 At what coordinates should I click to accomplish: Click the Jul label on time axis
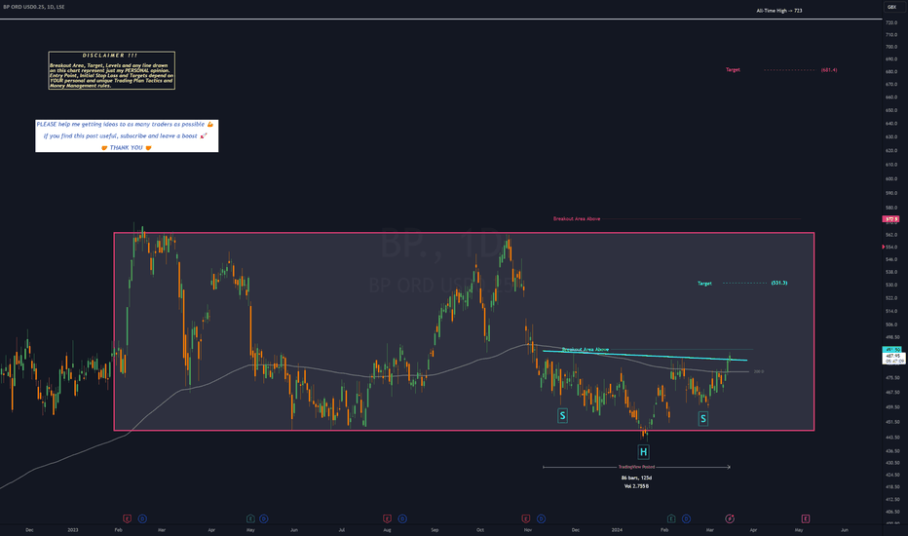point(342,529)
